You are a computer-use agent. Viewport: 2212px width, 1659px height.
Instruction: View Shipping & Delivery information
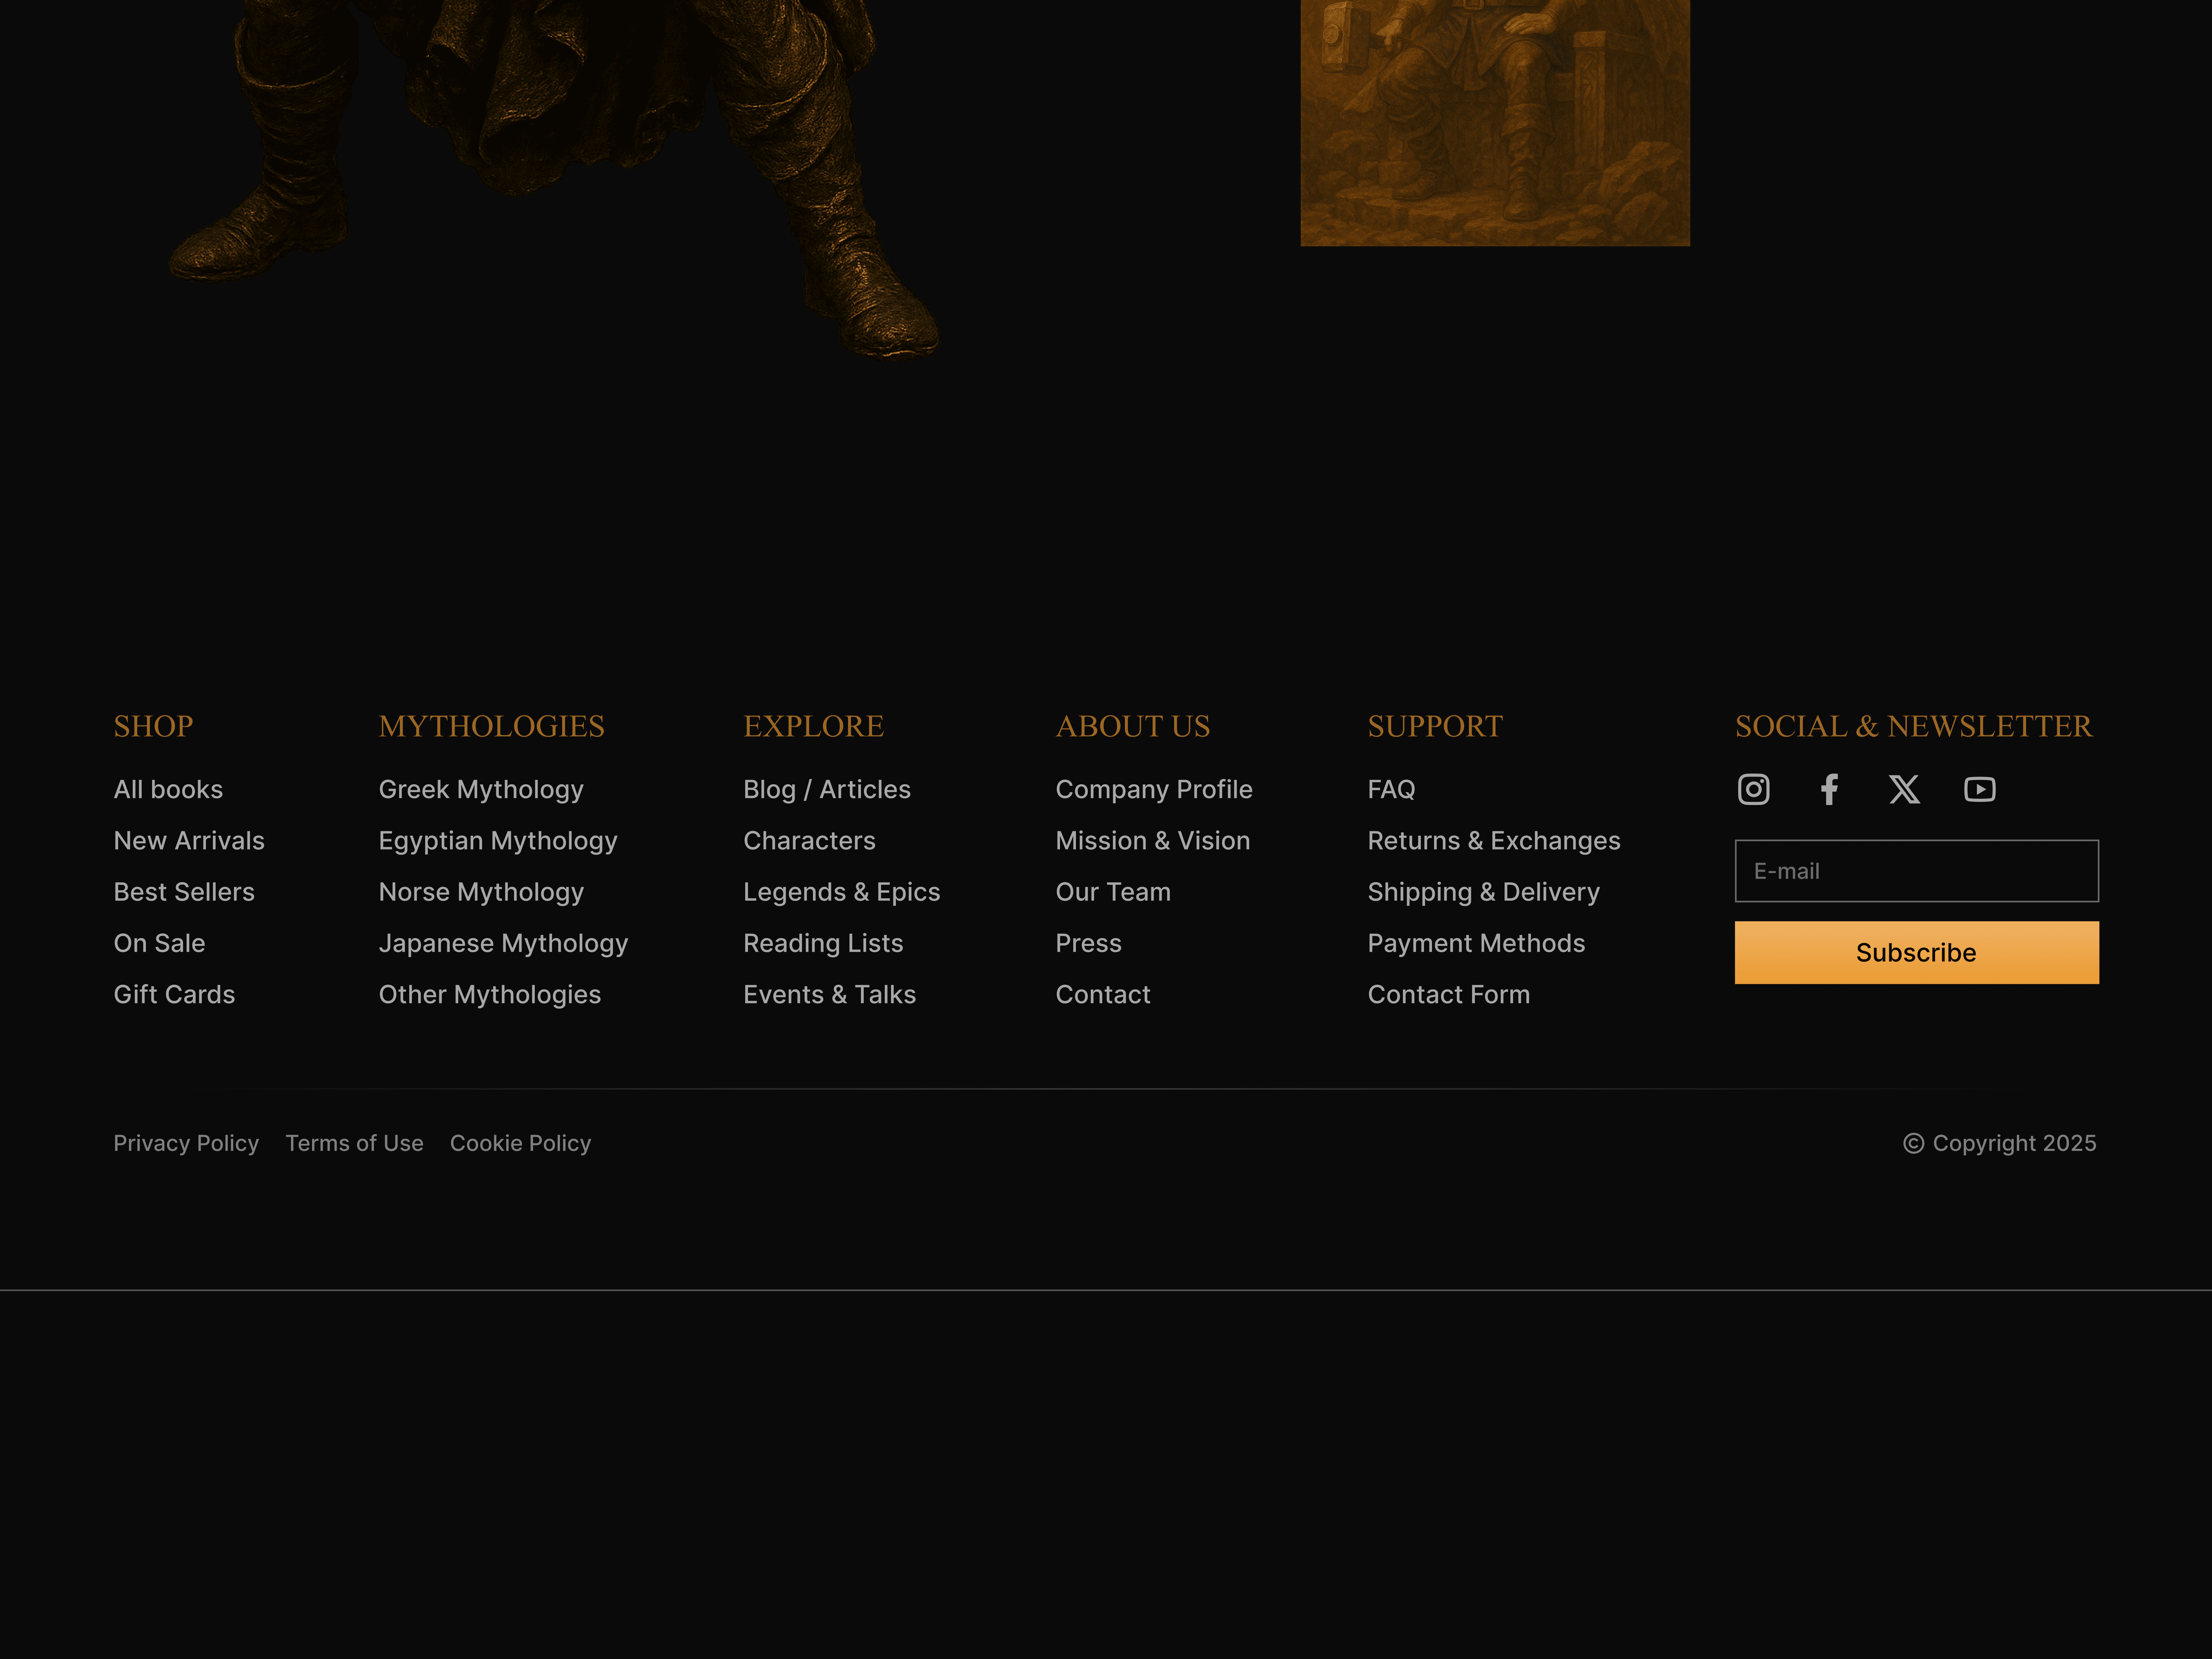pos(1483,892)
